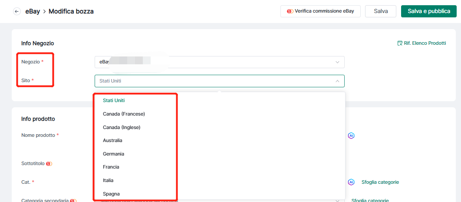This screenshot has width=461, height=202.
Task: Click the AI icon in the Cat. row
Action: coord(351,182)
